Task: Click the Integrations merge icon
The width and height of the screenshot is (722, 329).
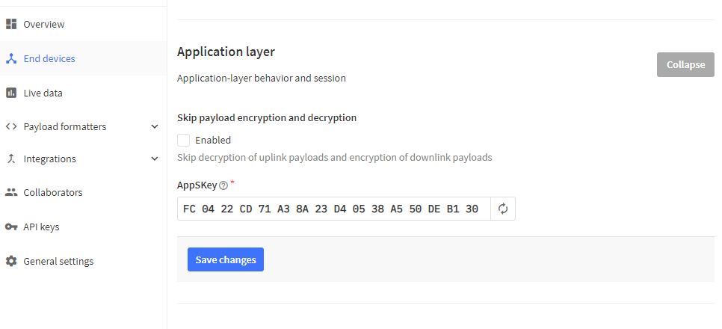Action: 11,159
